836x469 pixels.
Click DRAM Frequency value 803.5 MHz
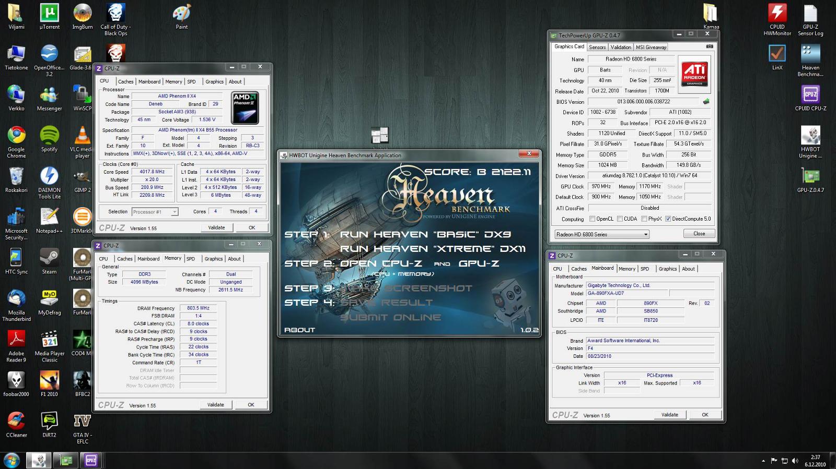pos(198,308)
